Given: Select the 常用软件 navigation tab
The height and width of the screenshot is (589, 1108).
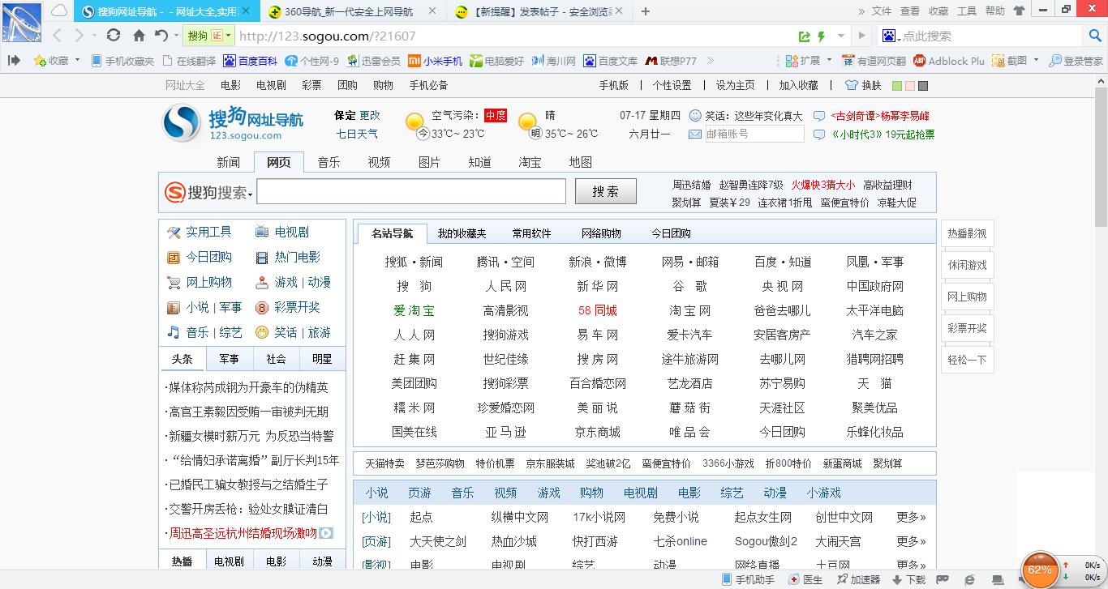Looking at the screenshot, I should pos(531,233).
